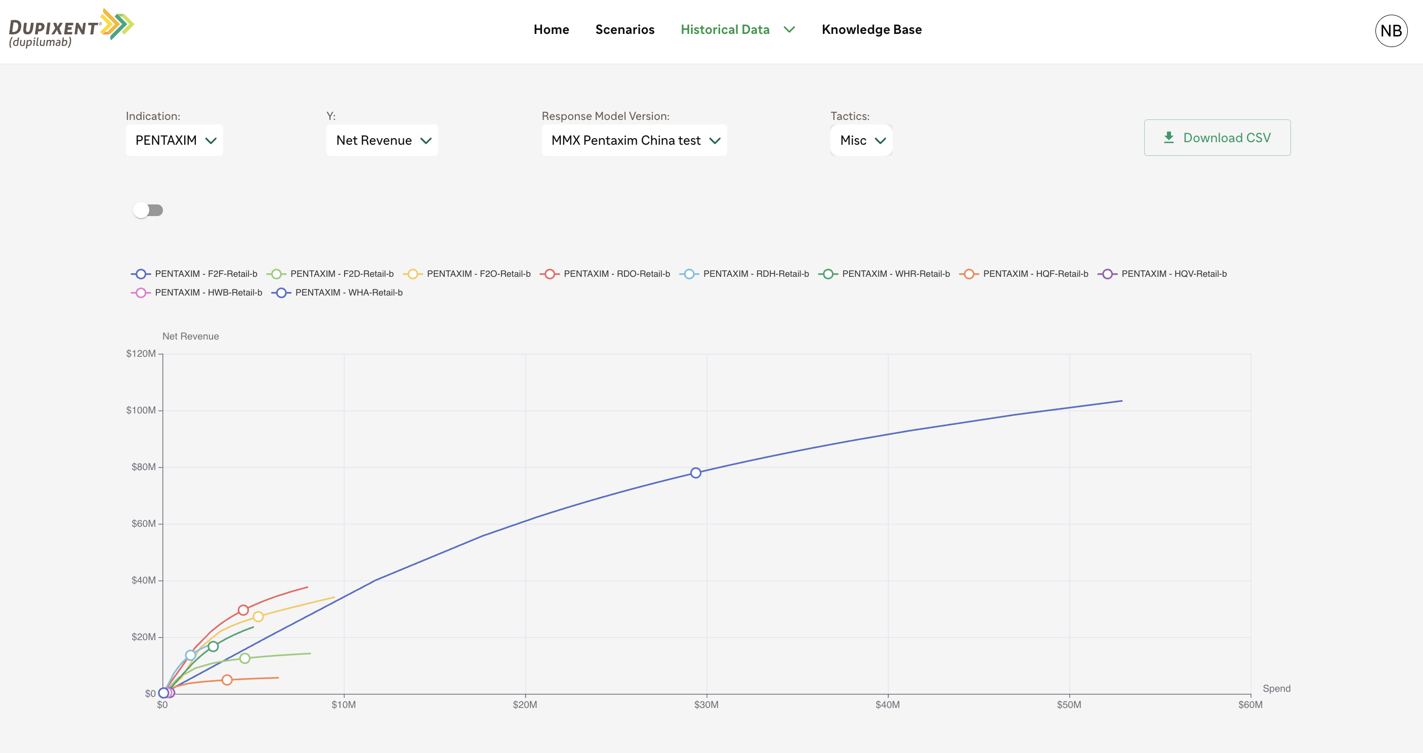The image size is (1423, 753).
Task: Toggle PENTAXIM - WHR-Retail-b legend series
Action: click(884, 274)
